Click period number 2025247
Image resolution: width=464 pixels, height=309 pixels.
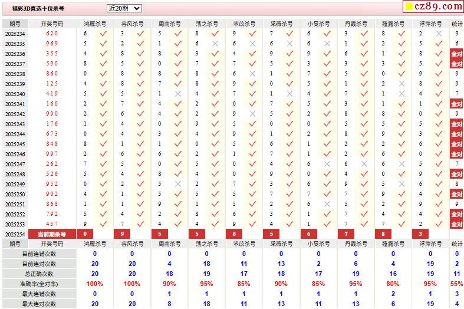(x=15, y=164)
